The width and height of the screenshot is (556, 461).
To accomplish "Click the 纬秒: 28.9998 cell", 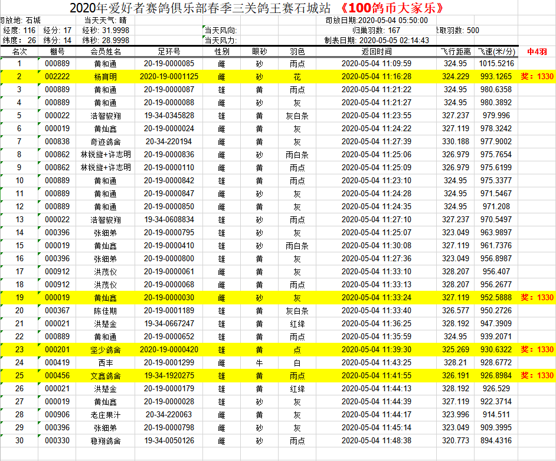I will (x=106, y=41).
